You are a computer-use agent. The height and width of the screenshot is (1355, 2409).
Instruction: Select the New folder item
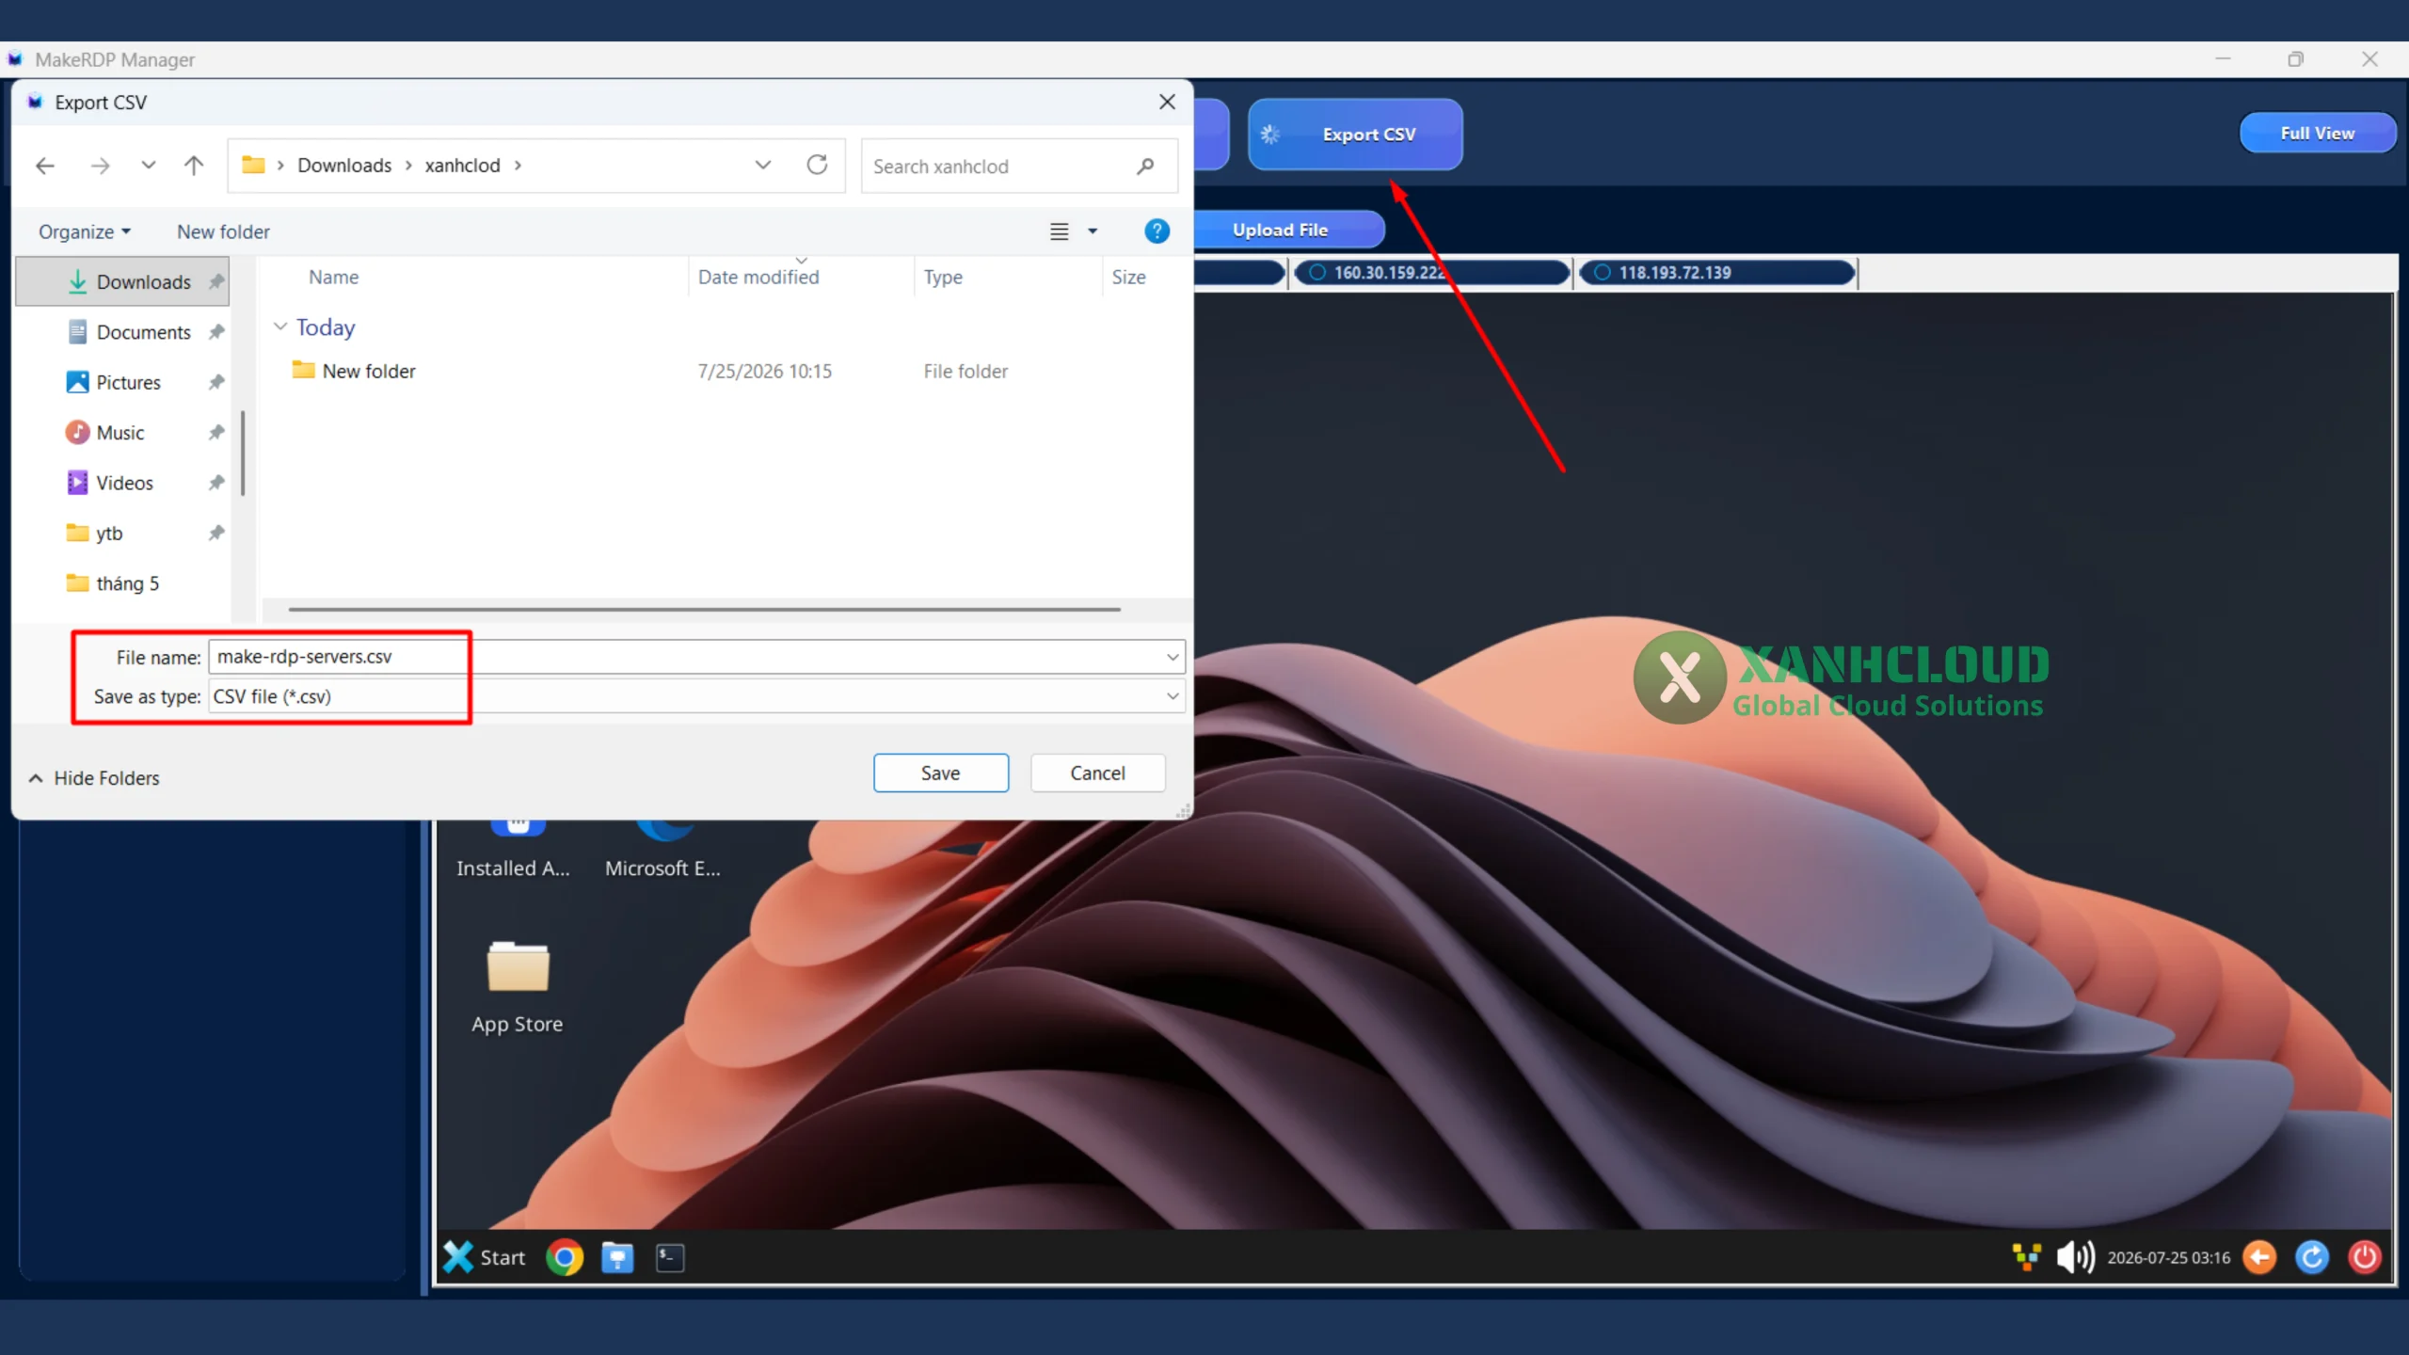coord(369,371)
